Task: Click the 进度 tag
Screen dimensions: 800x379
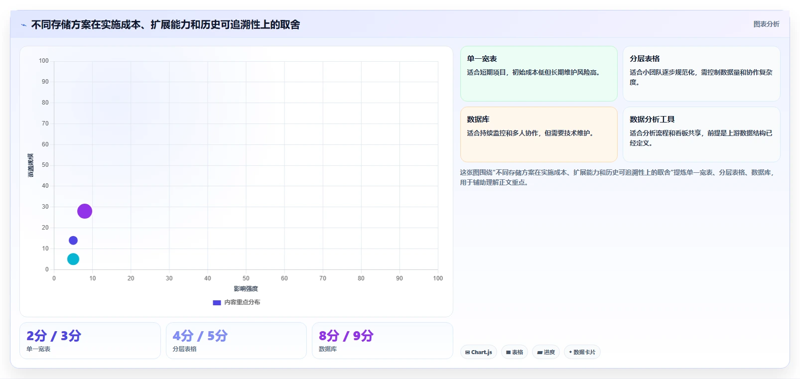Action: (x=546, y=352)
